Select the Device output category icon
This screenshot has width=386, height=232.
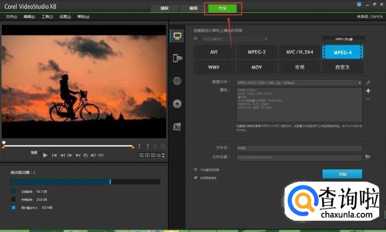pos(177,58)
